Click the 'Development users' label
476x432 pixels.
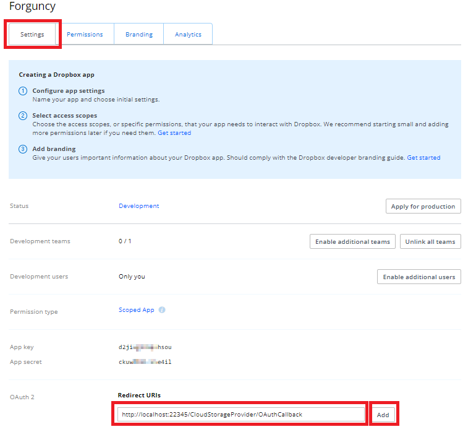tap(39, 277)
